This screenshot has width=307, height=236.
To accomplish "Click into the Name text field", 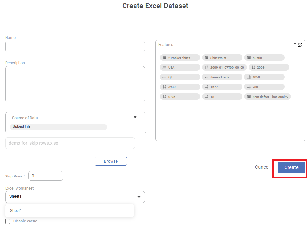I will coord(75,46).
